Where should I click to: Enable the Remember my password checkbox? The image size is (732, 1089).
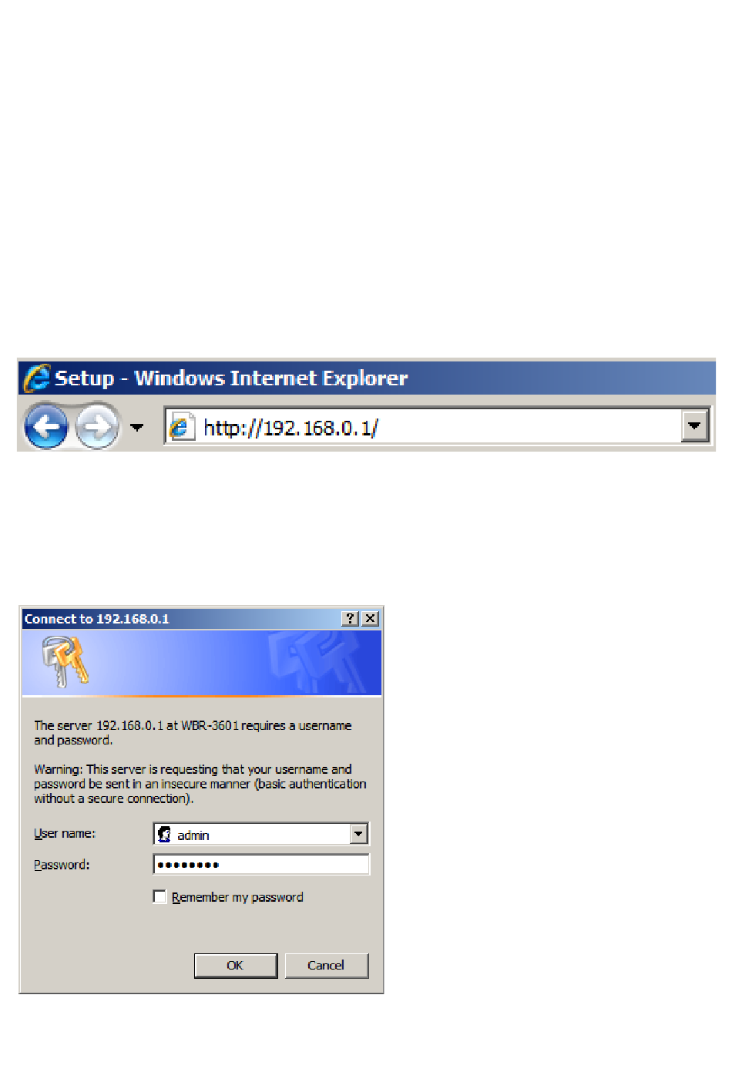(159, 896)
